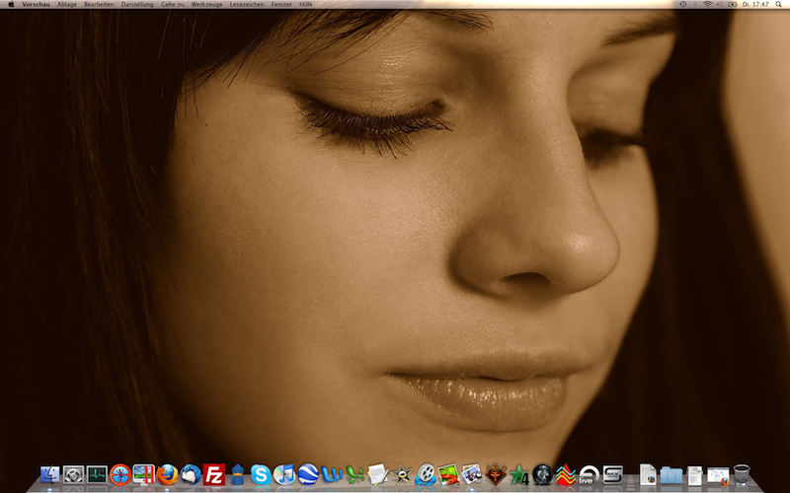Launch System Preferences from the dock
790x493 pixels.
(73, 474)
